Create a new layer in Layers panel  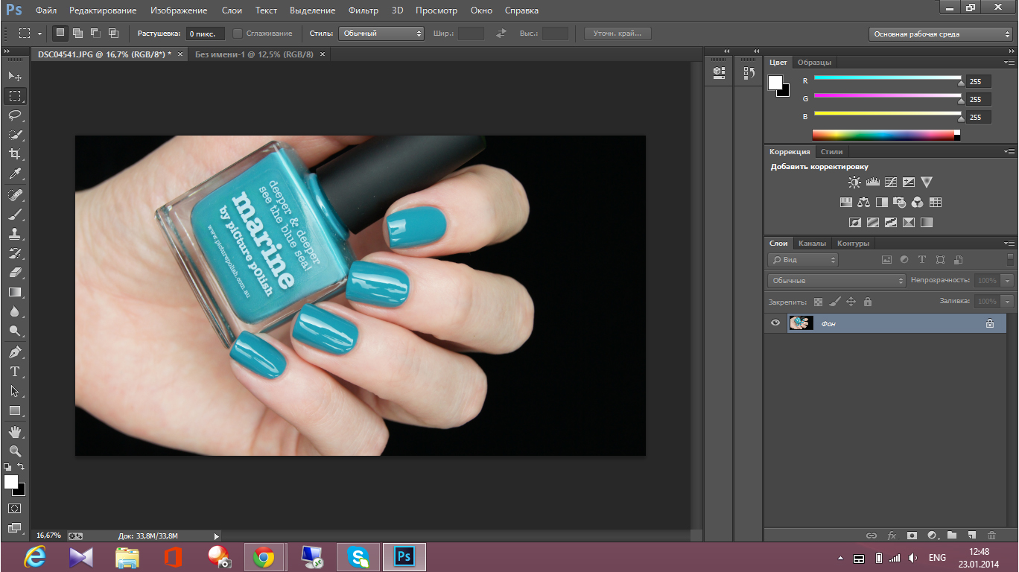click(x=971, y=535)
